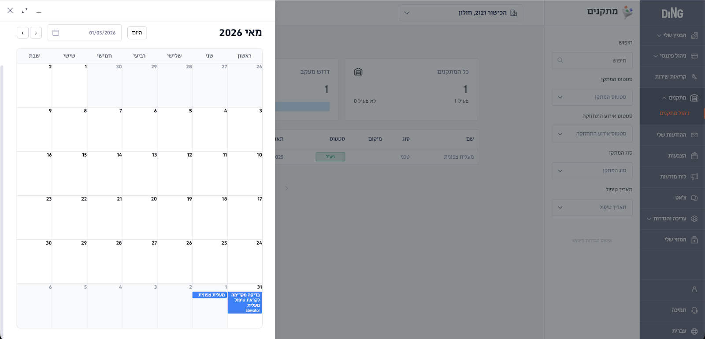Click the search magnifier icon
705x339 pixels.
pyautogui.click(x=560, y=60)
